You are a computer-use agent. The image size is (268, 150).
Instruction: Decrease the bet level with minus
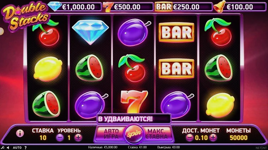coord(60,138)
